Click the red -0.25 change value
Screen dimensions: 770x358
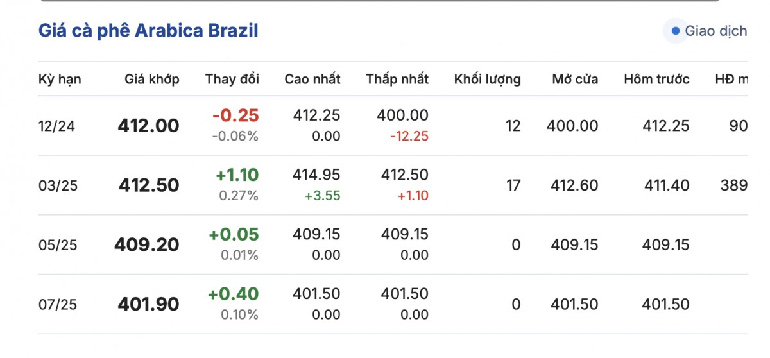point(235,115)
